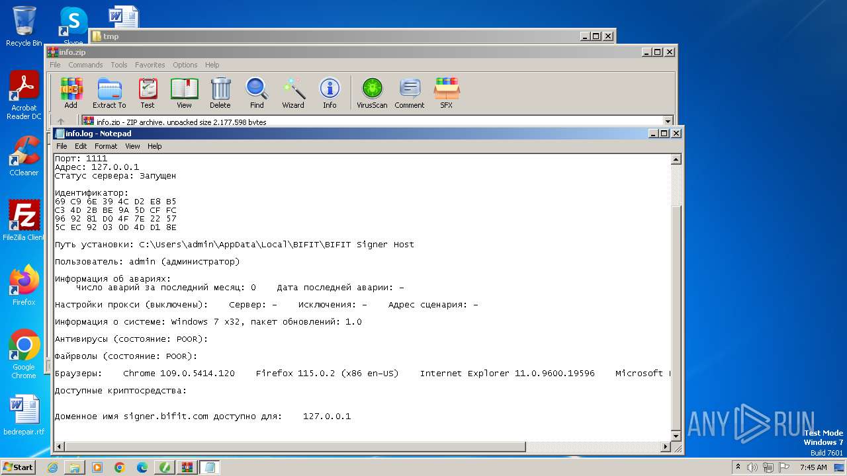This screenshot has height=476, width=847.
Task: Switch to WinRAR taskbar button
Action: tap(187, 467)
